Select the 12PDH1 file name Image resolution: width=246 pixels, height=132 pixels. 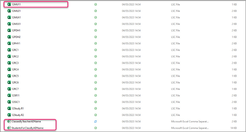[x=16, y=30]
